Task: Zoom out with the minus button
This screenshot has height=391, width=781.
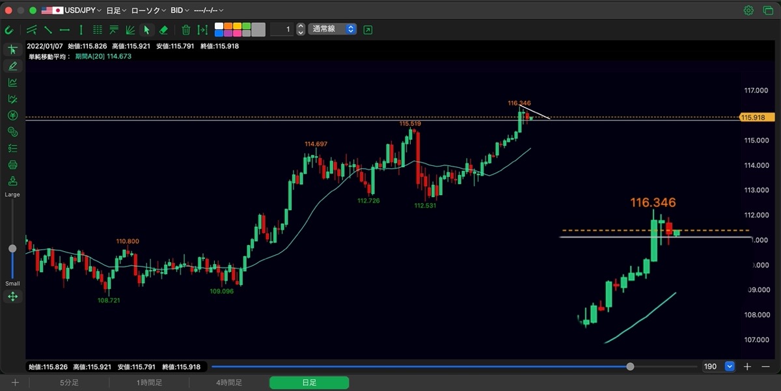Action: click(x=765, y=367)
